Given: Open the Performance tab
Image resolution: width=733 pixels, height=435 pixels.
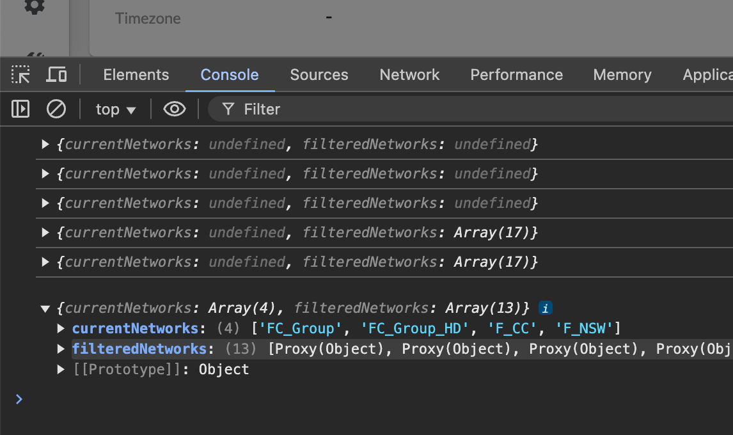Looking at the screenshot, I should click(x=516, y=75).
